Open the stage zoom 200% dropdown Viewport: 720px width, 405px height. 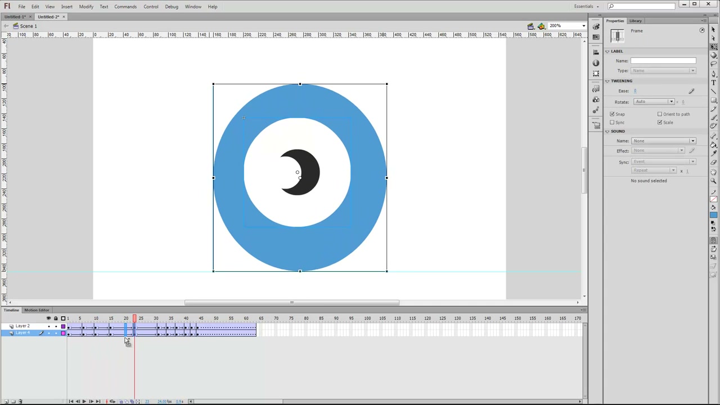568,26
